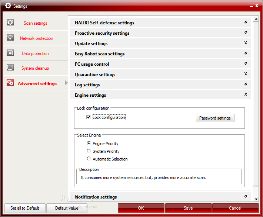The width and height of the screenshot is (263, 217).
Task: Pick the Automatic Selection radio button
Action: pyautogui.click(x=89, y=159)
